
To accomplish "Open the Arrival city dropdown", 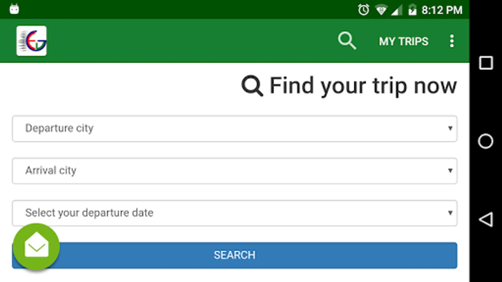I will tap(234, 171).
